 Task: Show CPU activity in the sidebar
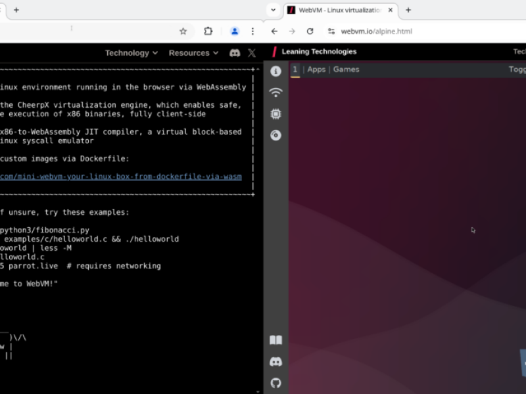point(275,114)
